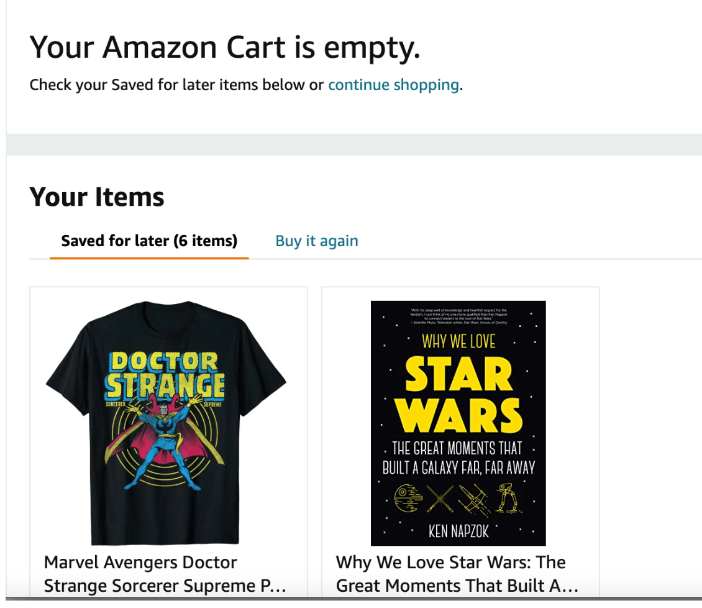The width and height of the screenshot is (702, 608).
Task: Select the "Saved for later (6 items)" tab
Action: point(149,241)
